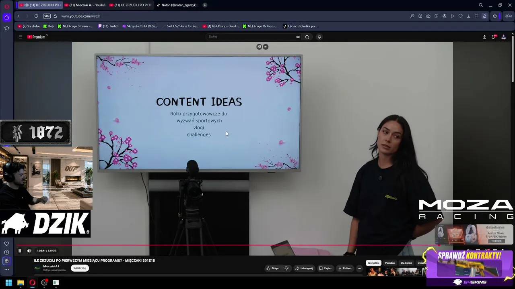This screenshot has width=515, height=289.
Task: Open the Ojciec ufoludka TikTok bookmark
Action: coord(300,26)
